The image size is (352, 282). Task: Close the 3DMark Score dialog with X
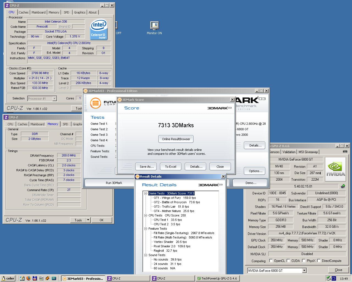(x=232, y=100)
